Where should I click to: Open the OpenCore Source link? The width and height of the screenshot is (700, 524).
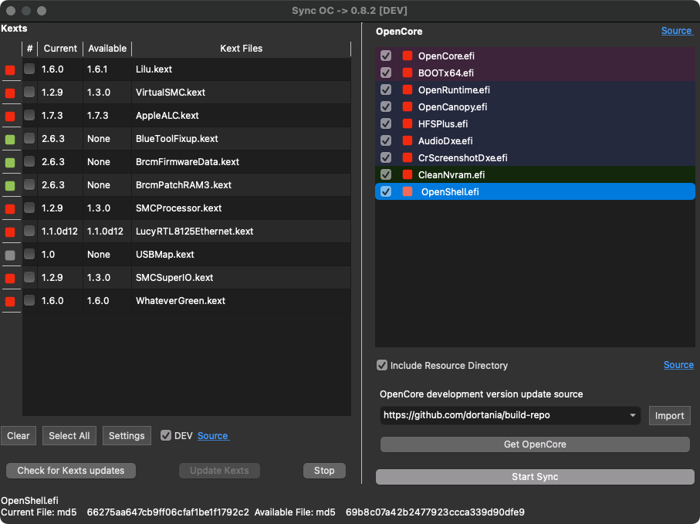(x=677, y=31)
